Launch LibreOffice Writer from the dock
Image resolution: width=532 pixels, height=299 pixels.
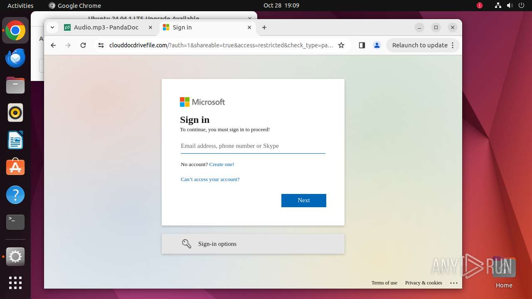tap(15, 140)
